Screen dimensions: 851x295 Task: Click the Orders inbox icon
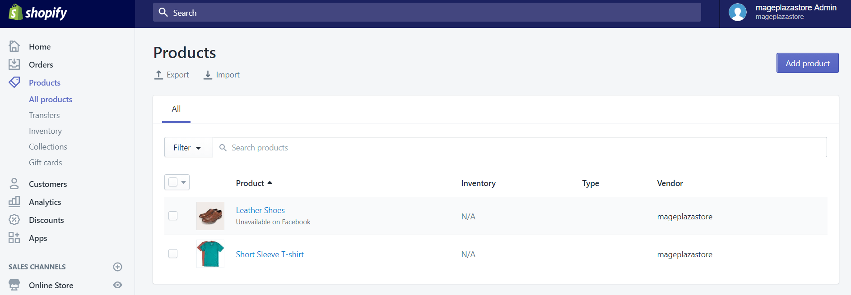pos(14,64)
